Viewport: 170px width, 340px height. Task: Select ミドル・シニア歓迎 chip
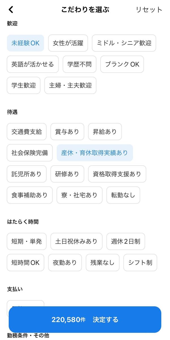click(x=124, y=43)
